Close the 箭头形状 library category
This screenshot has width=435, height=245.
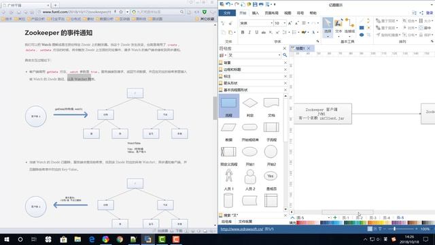(285, 83)
